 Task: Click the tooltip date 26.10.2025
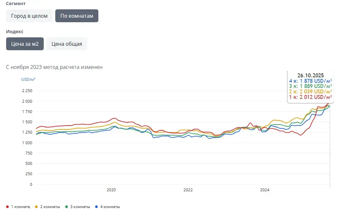coord(310,76)
